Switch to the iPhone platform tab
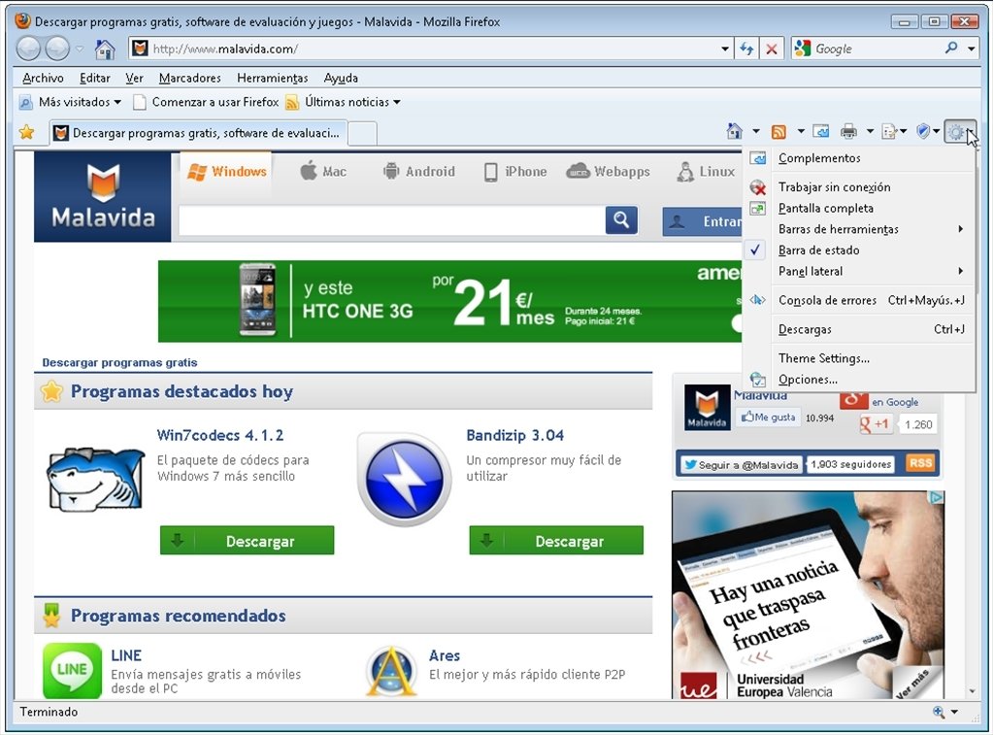This screenshot has height=735, width=993. (x=515, y=172)
